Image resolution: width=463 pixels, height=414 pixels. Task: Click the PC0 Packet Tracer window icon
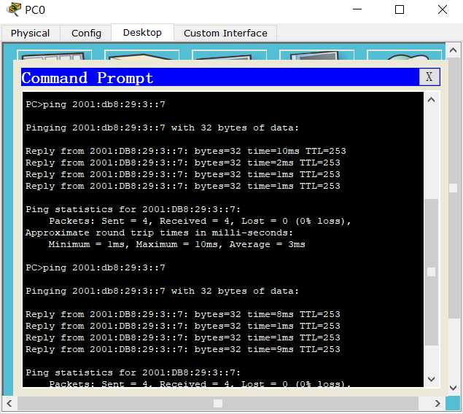coord(14,9)
